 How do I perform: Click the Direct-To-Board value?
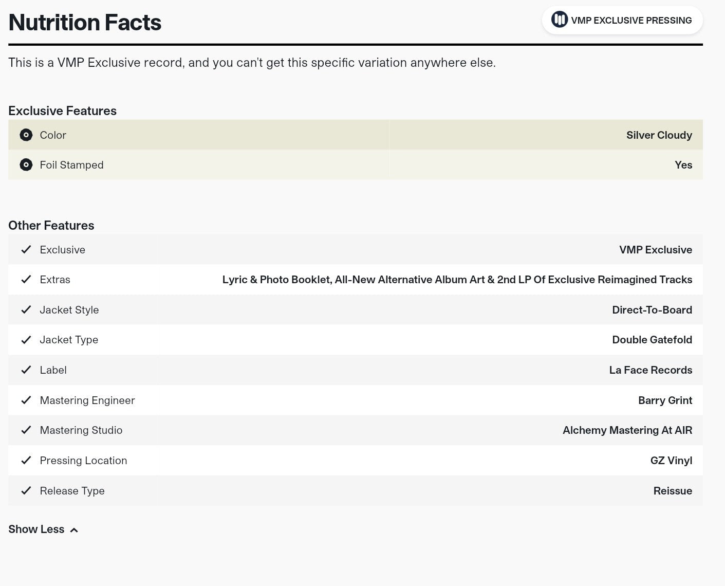pyautogui.click(x=652, y=310)
